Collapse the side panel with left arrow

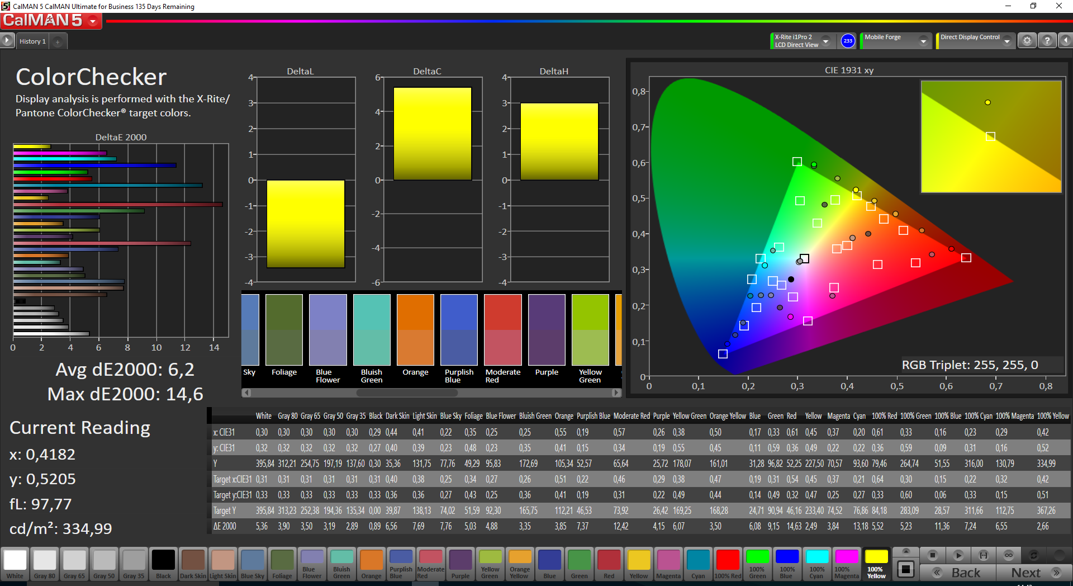pyautogui.click(x=1065, y=41)
